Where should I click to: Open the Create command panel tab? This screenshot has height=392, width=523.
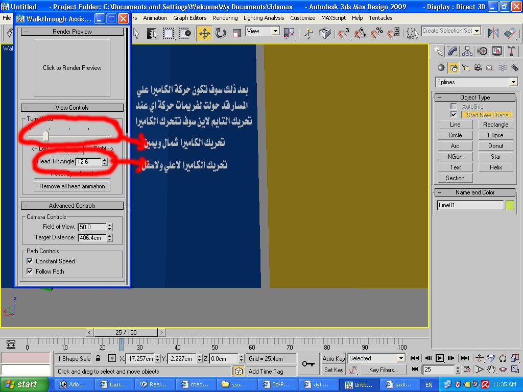(x=438, y=51)
